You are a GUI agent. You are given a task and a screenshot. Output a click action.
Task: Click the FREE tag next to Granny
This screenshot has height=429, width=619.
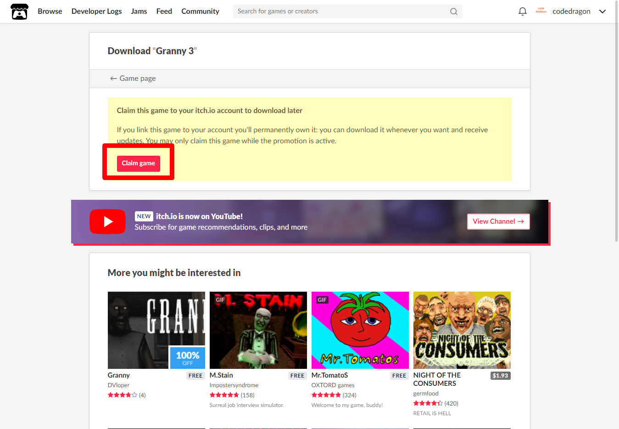click(x=195, y=376)
